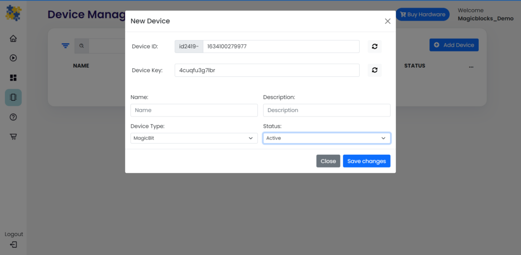Screen dimensions: 521x255
Task: Click the Save changes button
Action: pos(366,161)
